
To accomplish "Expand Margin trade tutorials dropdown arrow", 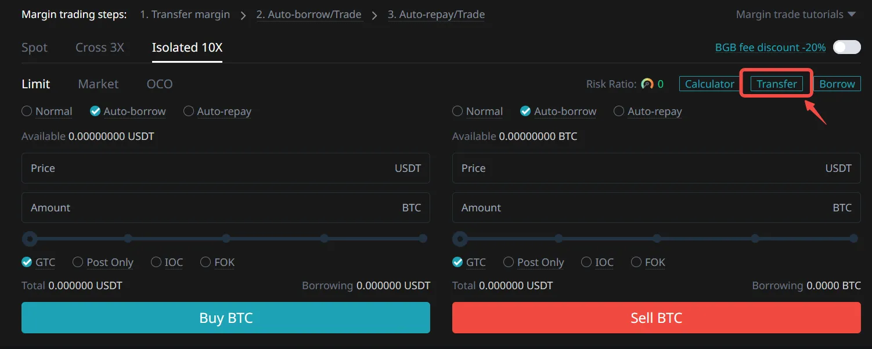I will [x=852, y=15].
